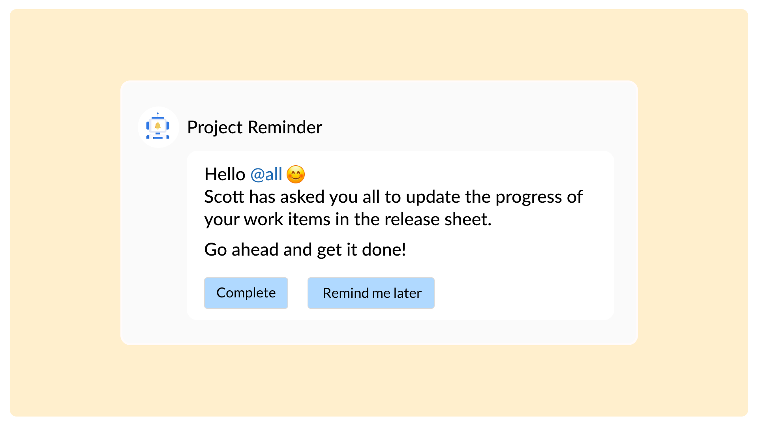The width and height of the screenshot is (758, 426).
Task: Click the name Scott in the message
Action: 224,197
